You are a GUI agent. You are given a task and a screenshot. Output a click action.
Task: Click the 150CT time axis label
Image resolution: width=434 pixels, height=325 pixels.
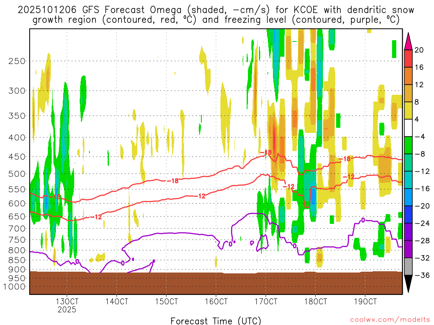[x=166, y=301]
